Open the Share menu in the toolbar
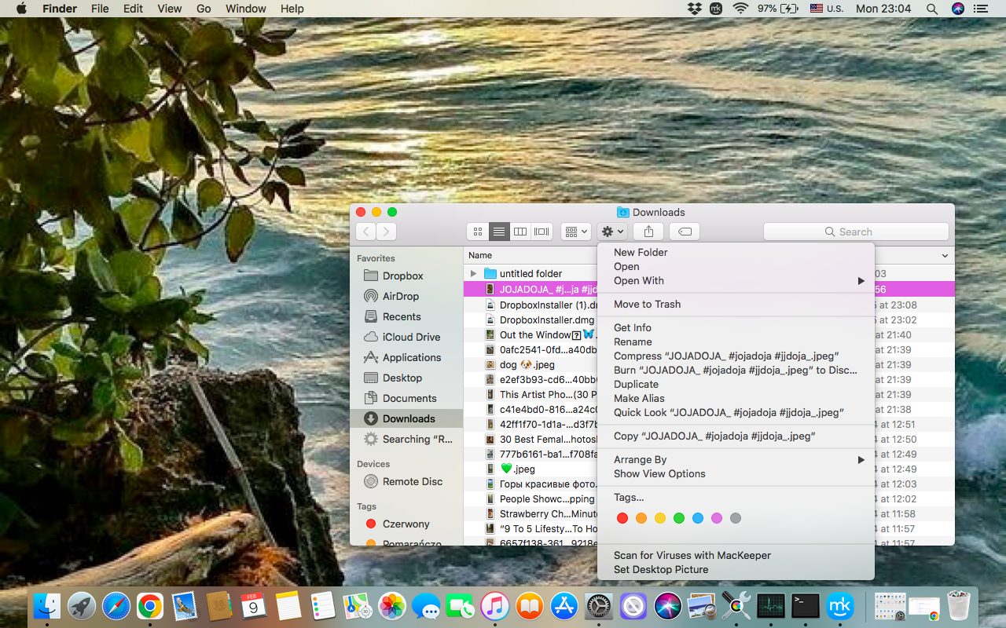 coord(648,231)
